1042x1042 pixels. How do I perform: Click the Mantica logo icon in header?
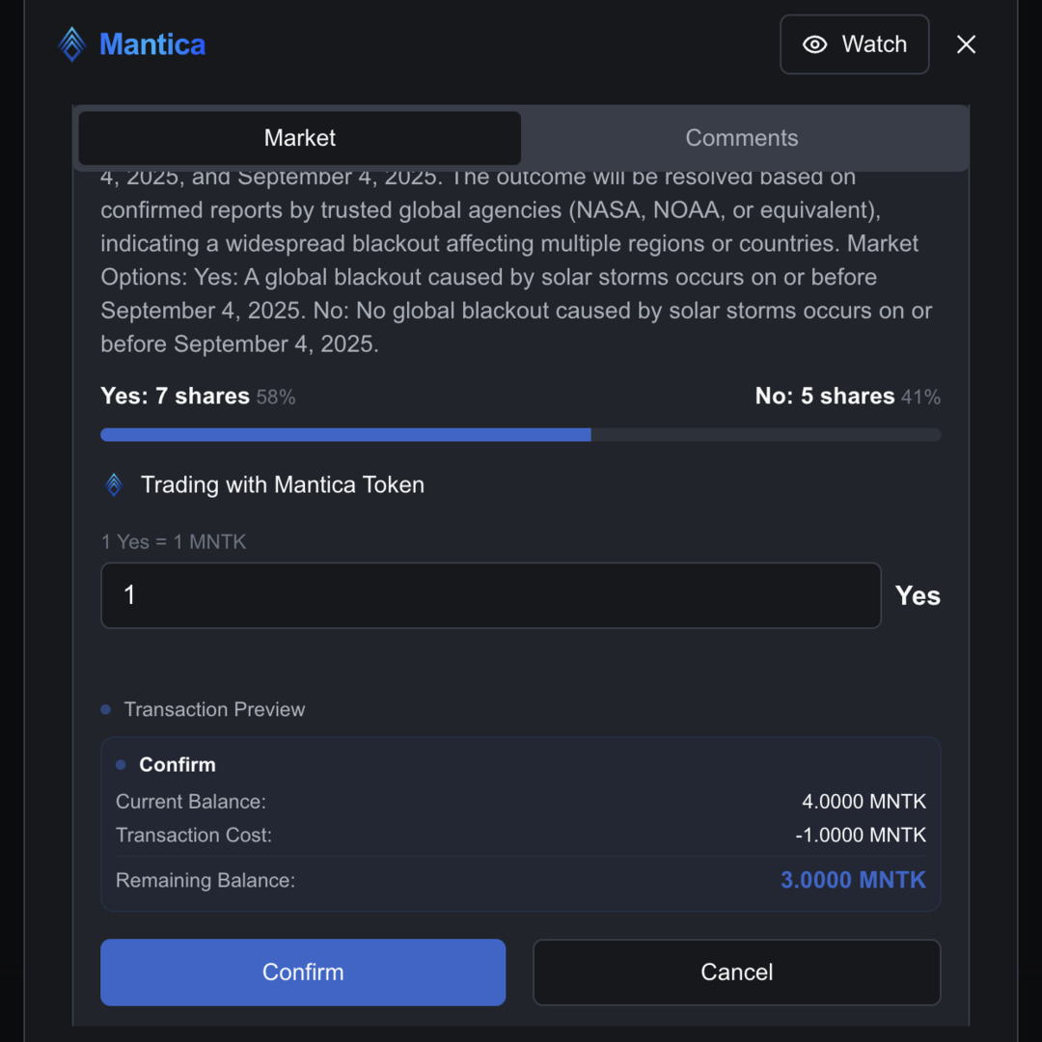tap(72, 44)
